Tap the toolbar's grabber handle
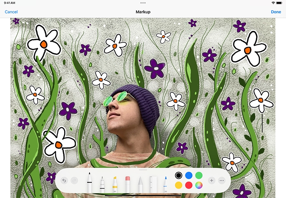This screenshot has width=286, height=198. (x=143, y=170)
